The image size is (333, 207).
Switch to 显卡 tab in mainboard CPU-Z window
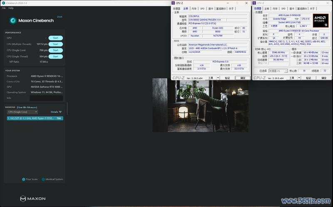(211, 9)
